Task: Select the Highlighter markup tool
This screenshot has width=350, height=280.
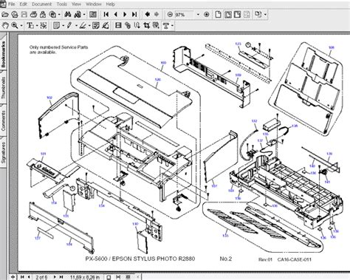Action: coord(82,25)
